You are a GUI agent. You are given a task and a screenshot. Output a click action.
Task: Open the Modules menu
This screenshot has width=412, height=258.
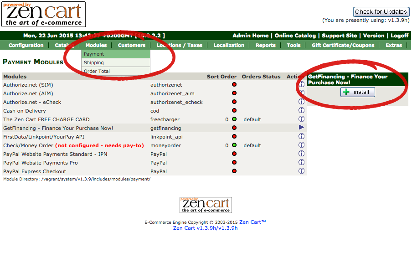(x=96, y=45)
